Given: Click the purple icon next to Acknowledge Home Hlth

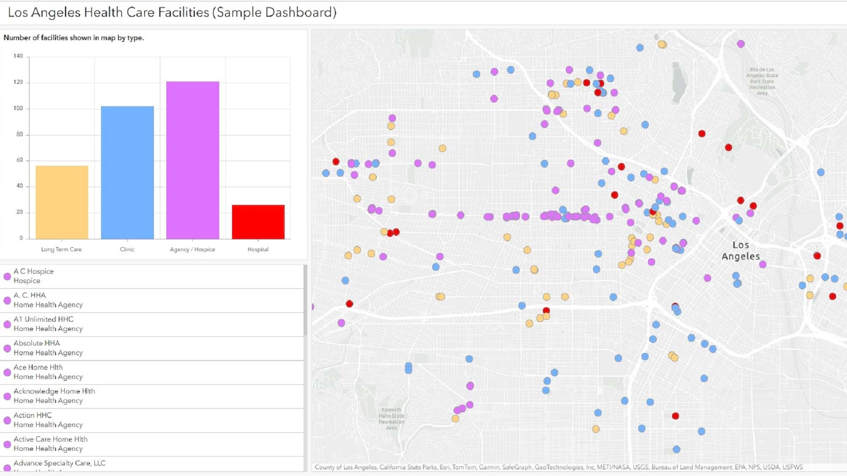Looking at the screenshot, I should click(7, 396).
